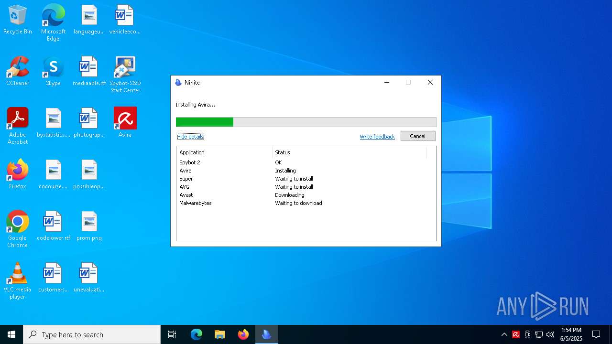Click Hide details link in Ninite
The width and height of the screenshot is (612, 344).
[190, 137]
